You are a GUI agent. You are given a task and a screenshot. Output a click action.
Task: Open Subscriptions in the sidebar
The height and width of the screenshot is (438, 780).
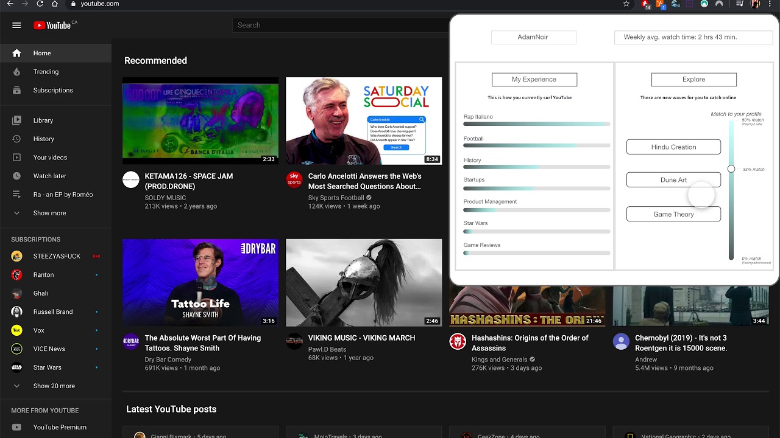click(x=55, y=90)
